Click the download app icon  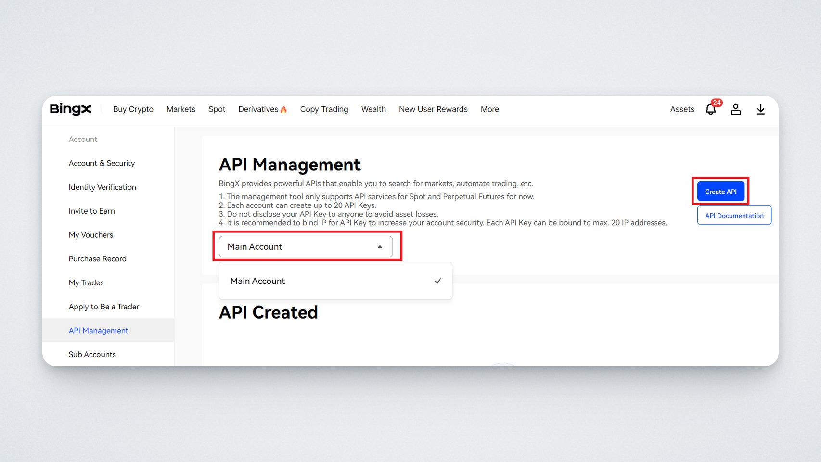click(x=760, y=110)
